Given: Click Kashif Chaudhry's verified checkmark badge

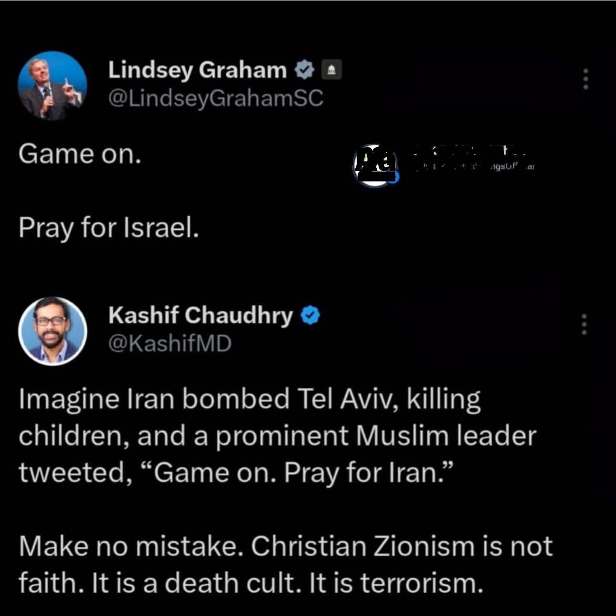Looking at the screenshot, I should coord(311,316).
